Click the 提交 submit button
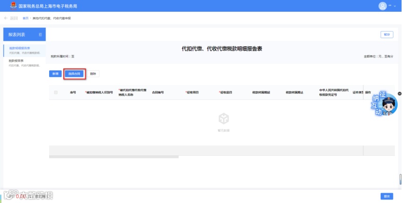The image size is (402, 203). click(x=386, y=196)
